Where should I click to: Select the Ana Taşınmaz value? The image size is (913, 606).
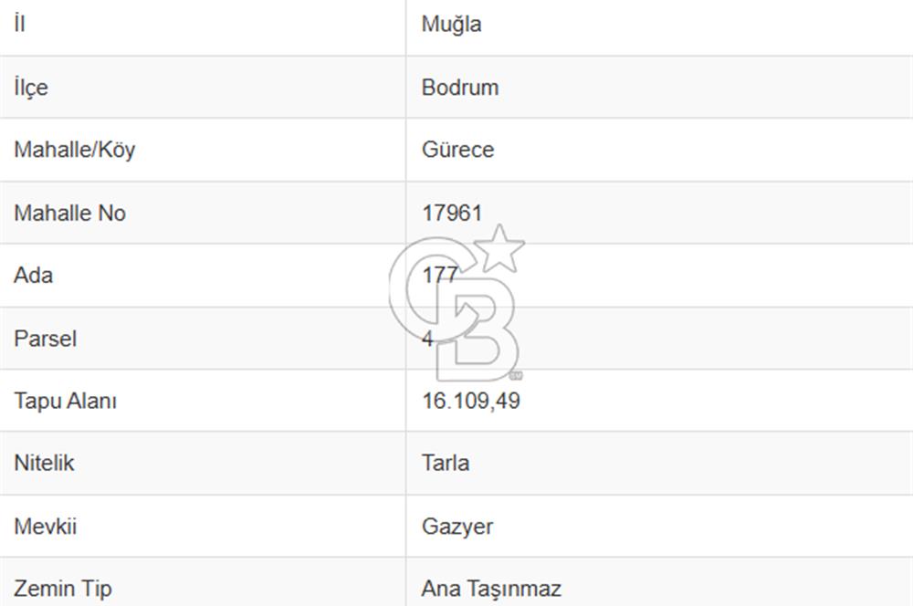491,589
